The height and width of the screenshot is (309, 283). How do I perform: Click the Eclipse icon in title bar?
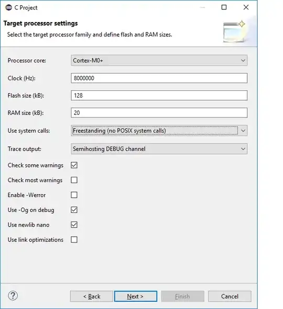pos(8,7)
